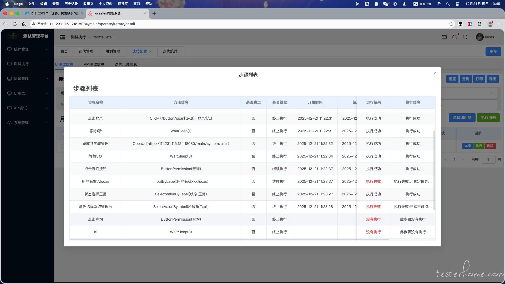Click the page number input field
The width and height of the screenshot is (505, 284).
(488, 159)
